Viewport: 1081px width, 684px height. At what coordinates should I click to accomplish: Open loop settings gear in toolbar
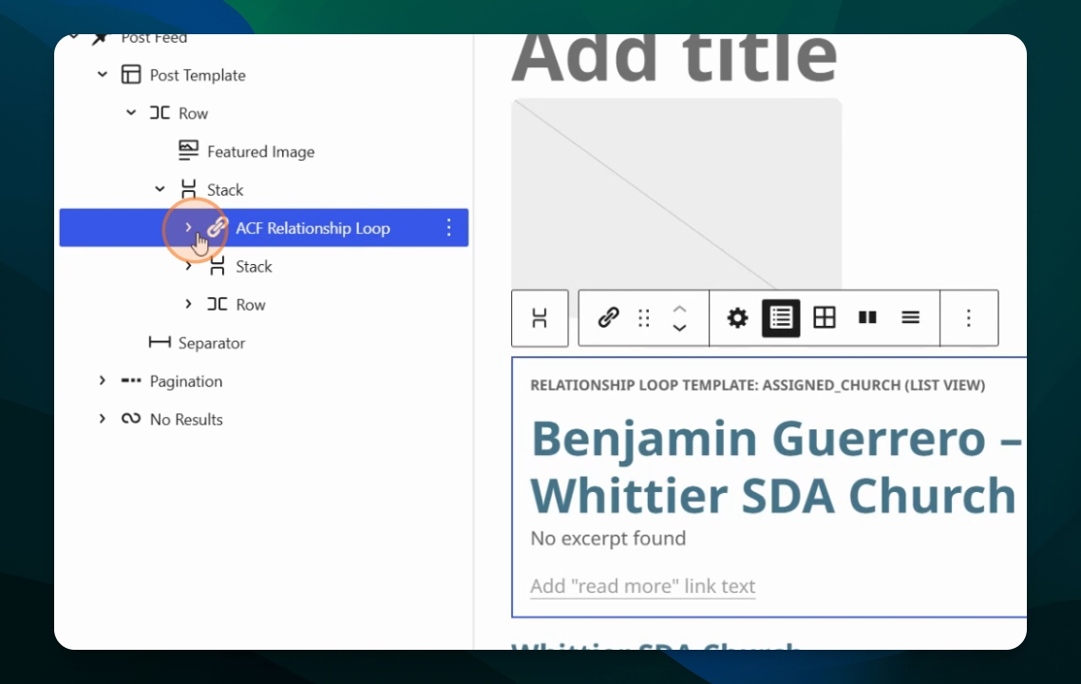tap(737, 318)
